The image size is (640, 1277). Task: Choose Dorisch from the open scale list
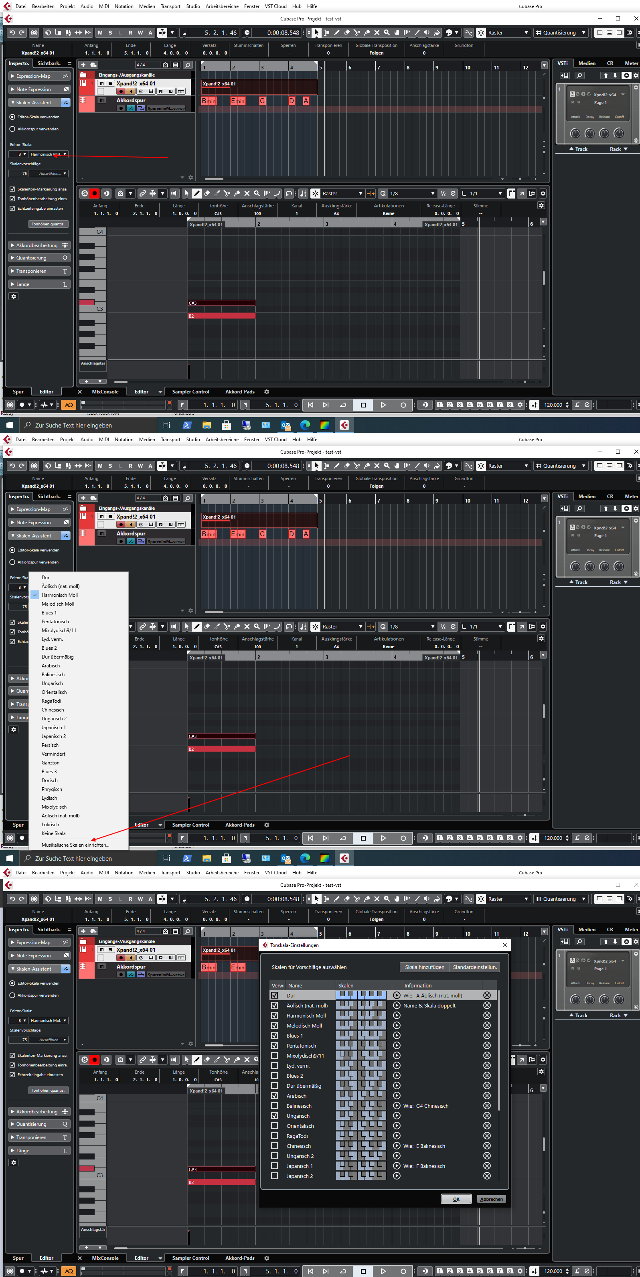(x=50, y=780)
